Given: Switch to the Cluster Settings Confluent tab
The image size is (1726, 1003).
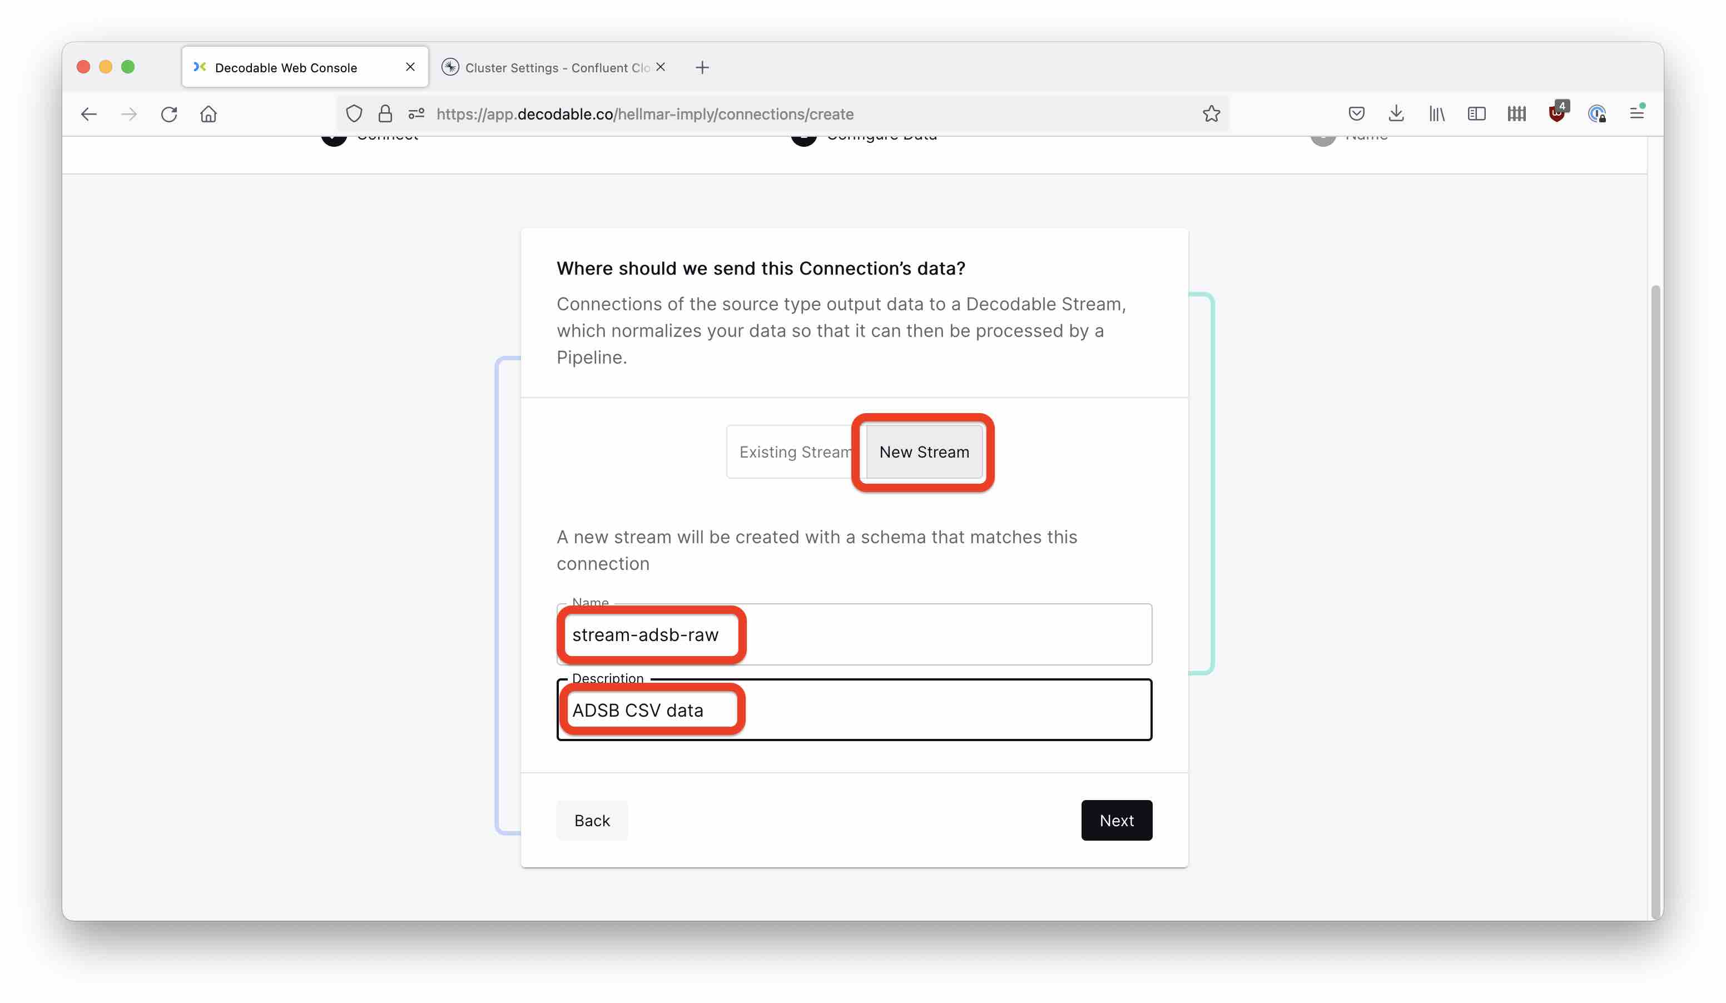Looking at the screenshot, I should coord(548,68).
